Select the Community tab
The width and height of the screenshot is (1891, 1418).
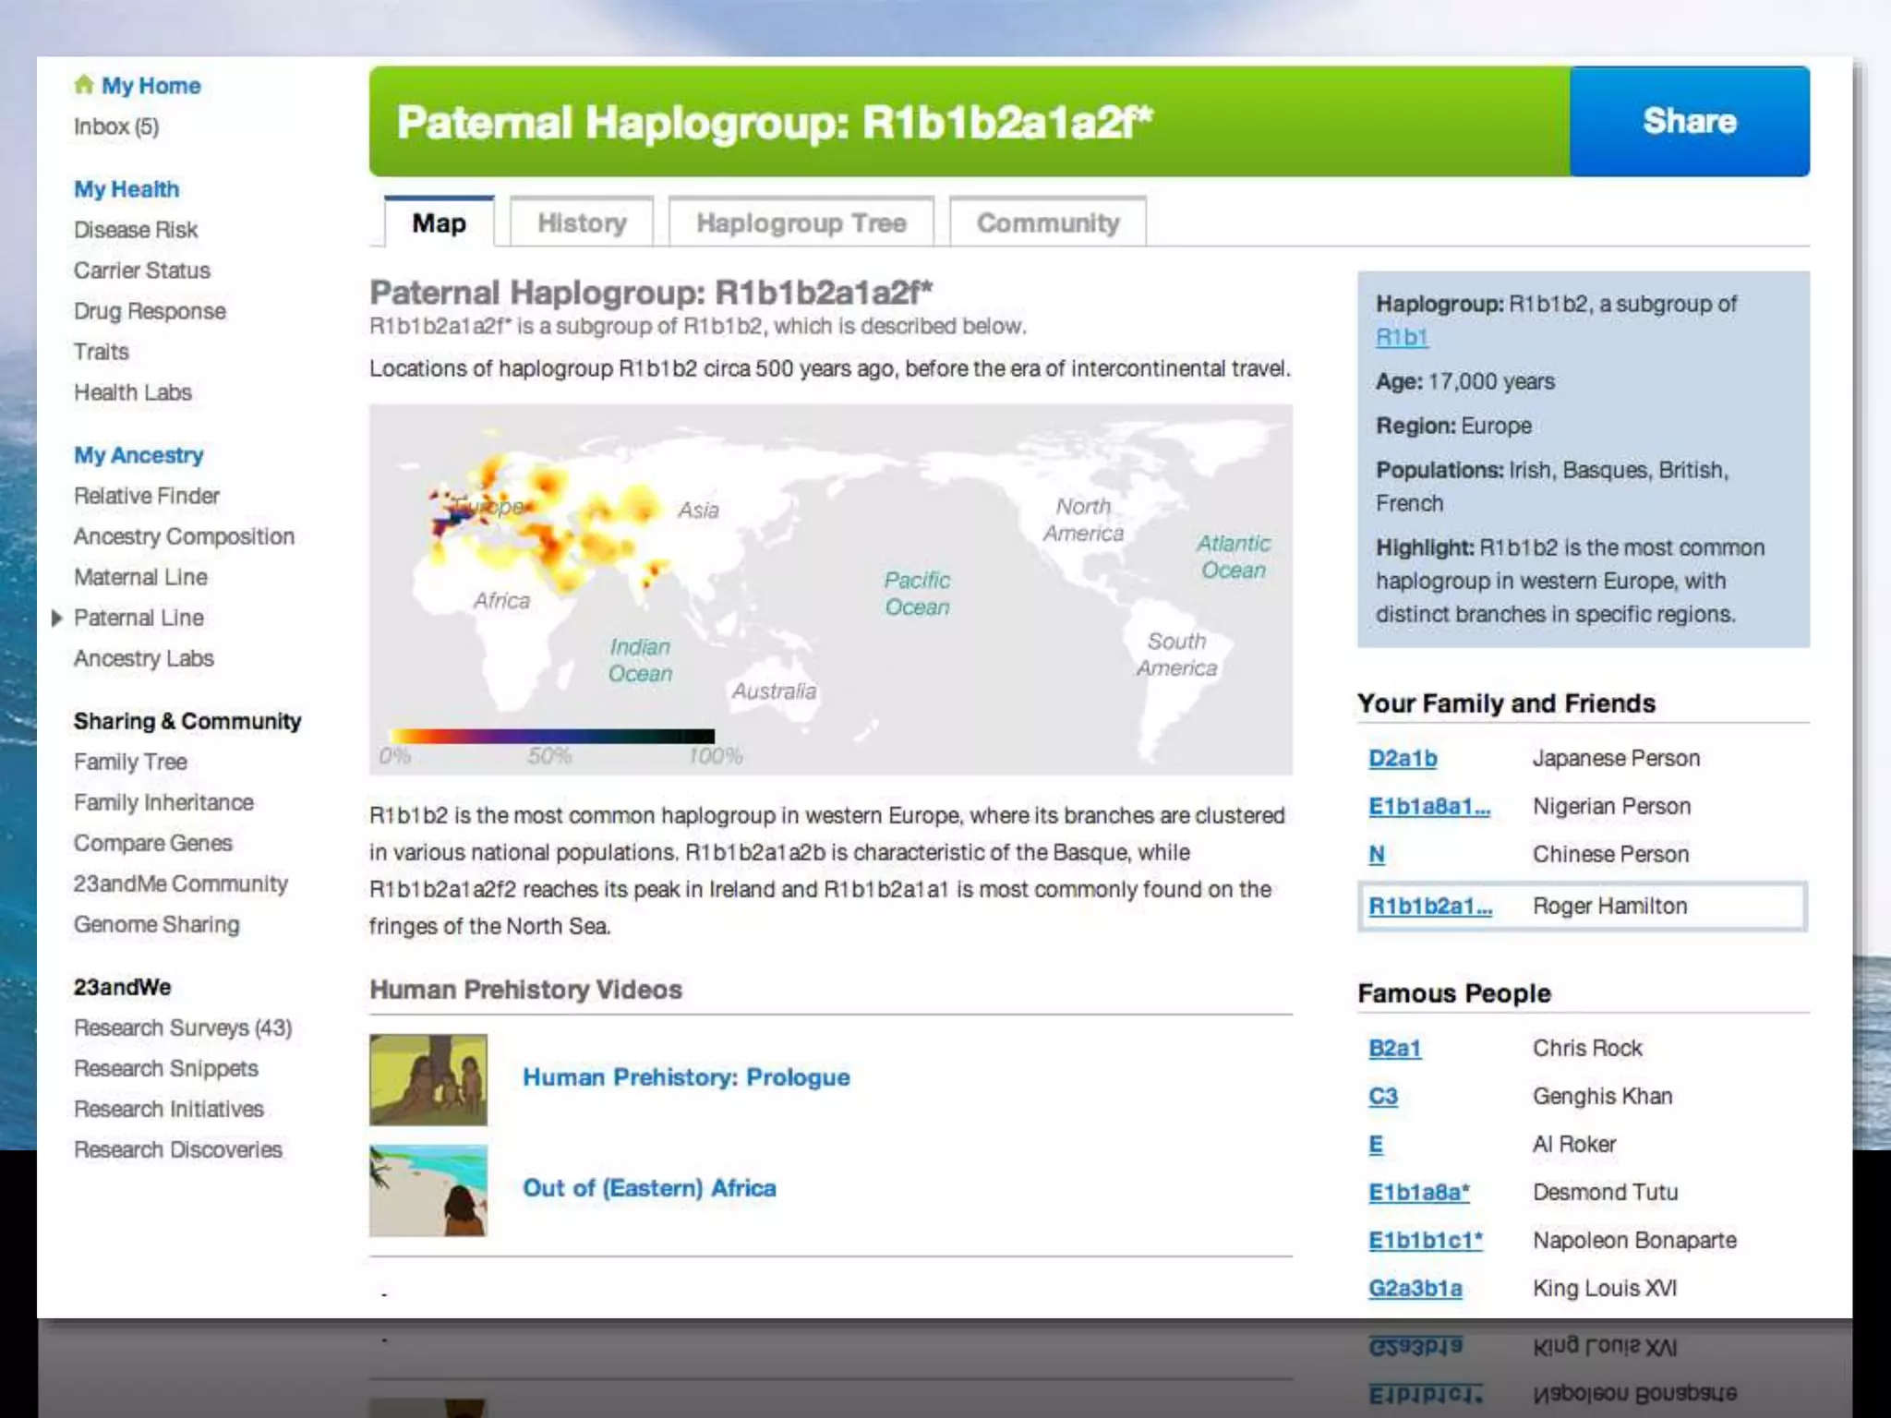1047,223
